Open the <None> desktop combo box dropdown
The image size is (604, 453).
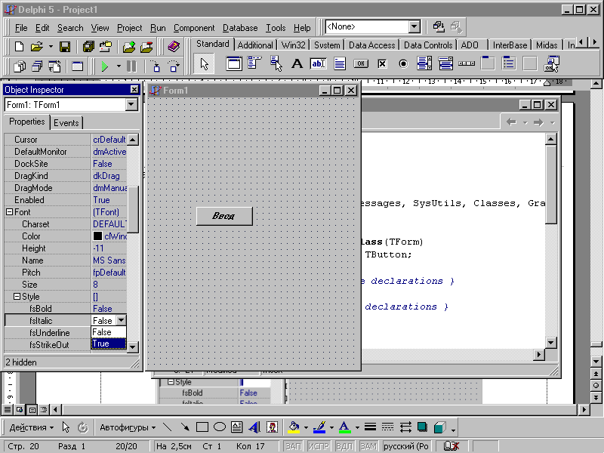[414, 26]
